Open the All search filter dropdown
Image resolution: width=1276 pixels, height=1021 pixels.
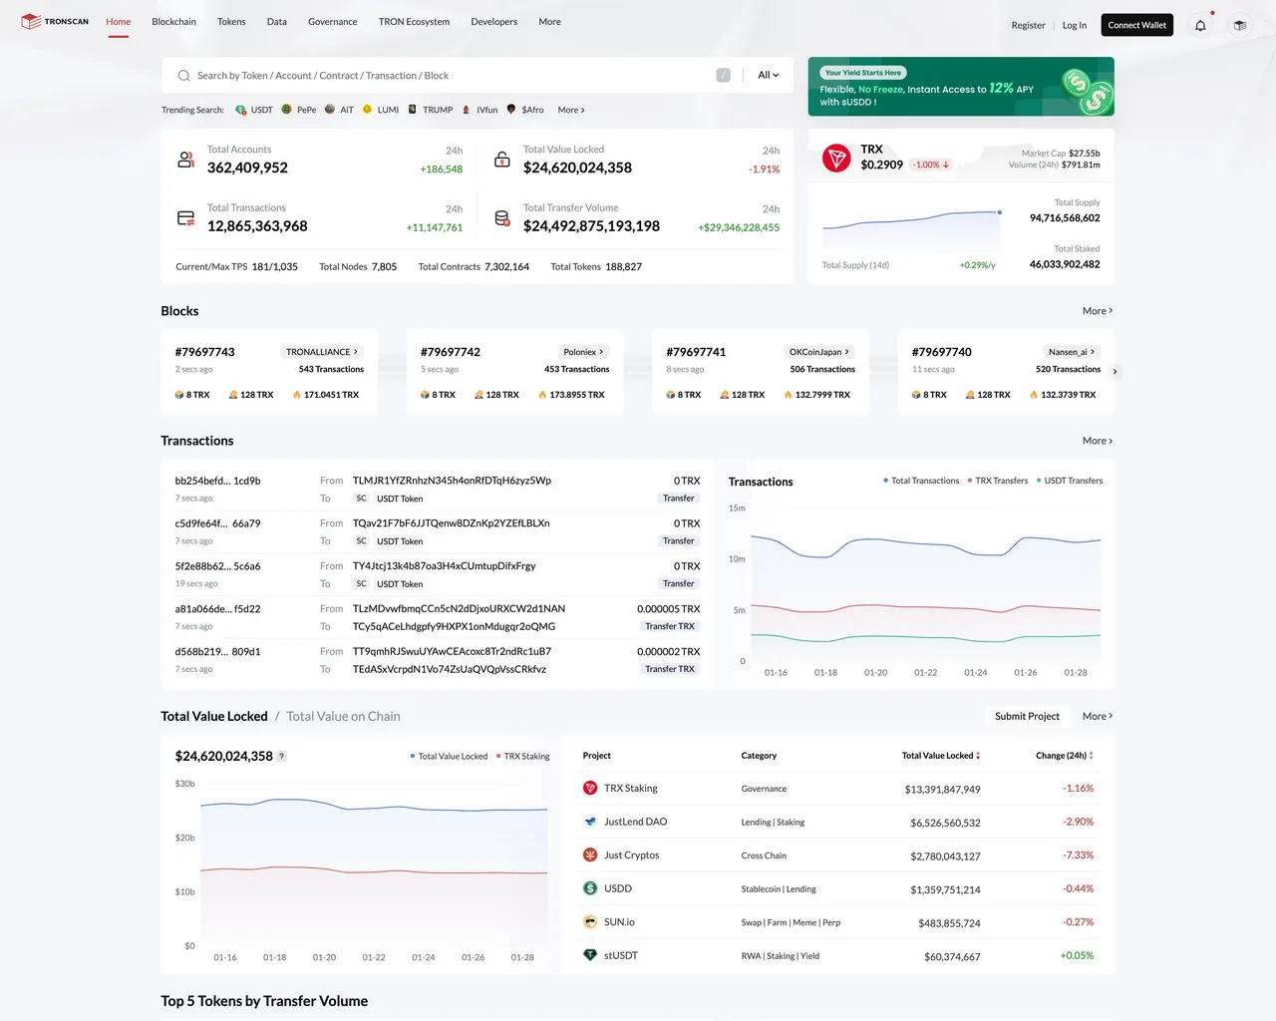point(768,76)
